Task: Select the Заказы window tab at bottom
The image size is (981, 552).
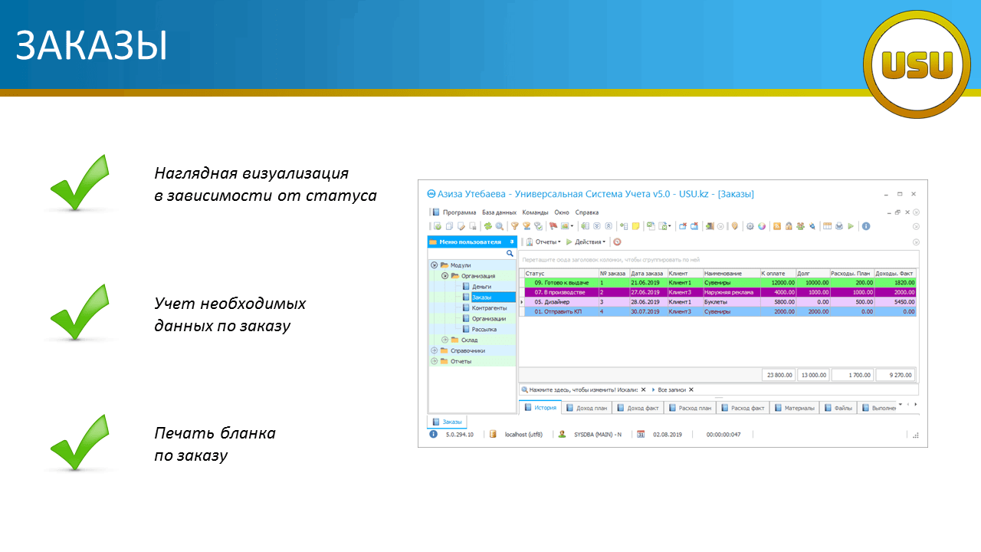Action: [447, 422]
